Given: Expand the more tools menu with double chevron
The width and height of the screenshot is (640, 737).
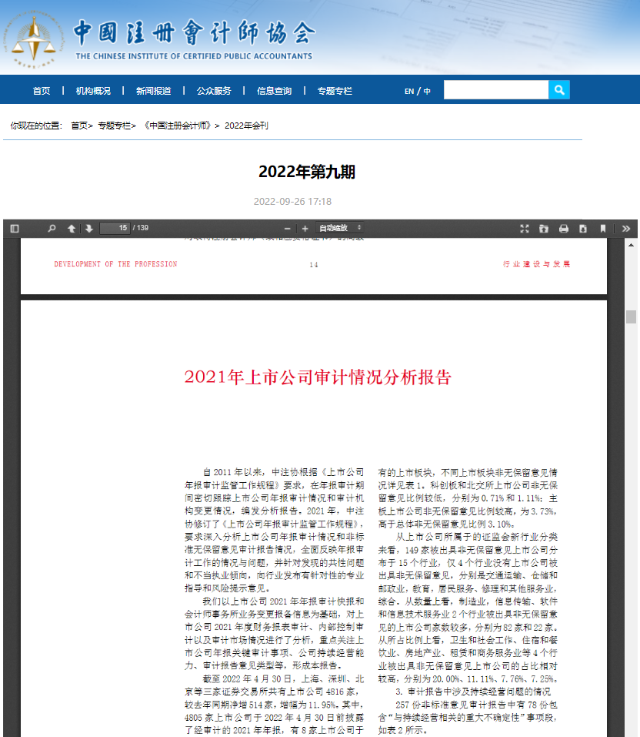Looking at the screenshot, I should coord(625,228).
